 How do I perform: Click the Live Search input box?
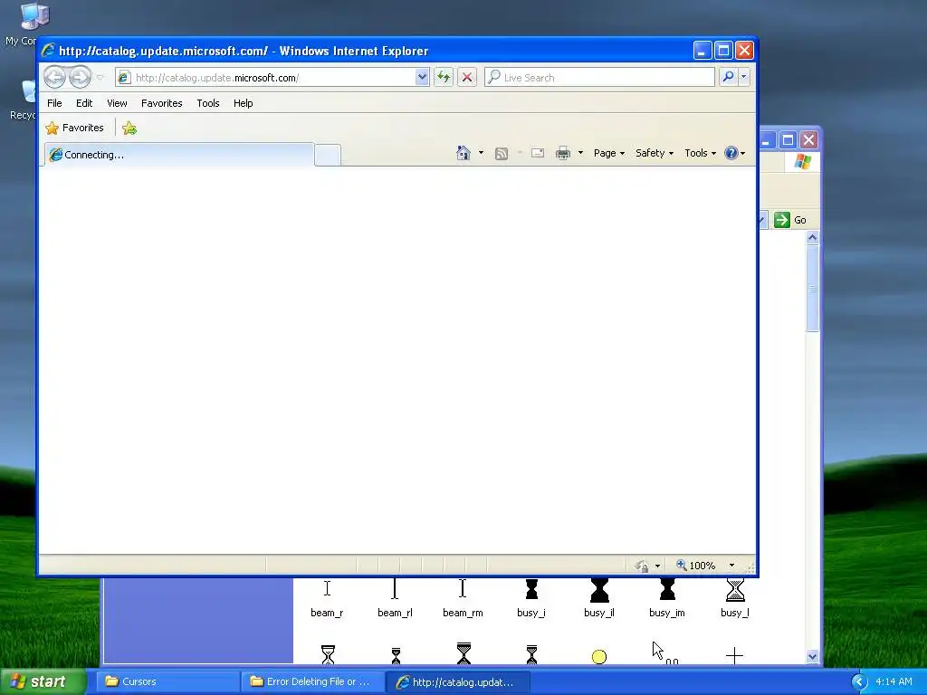(599, 78)
